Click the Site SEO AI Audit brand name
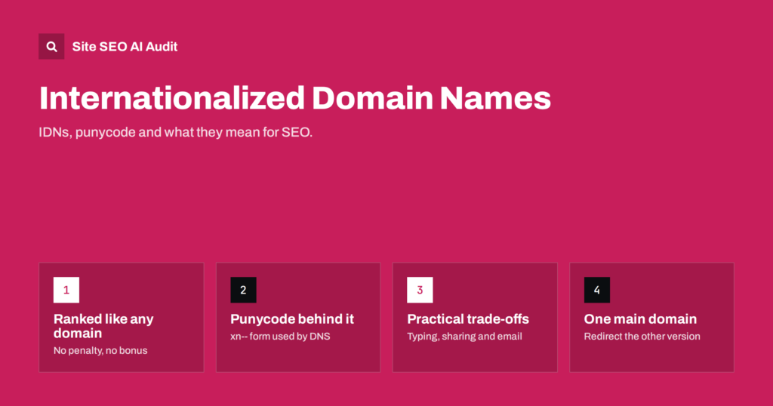The width and height of the screenshot is (773, 406). [125, 47]
